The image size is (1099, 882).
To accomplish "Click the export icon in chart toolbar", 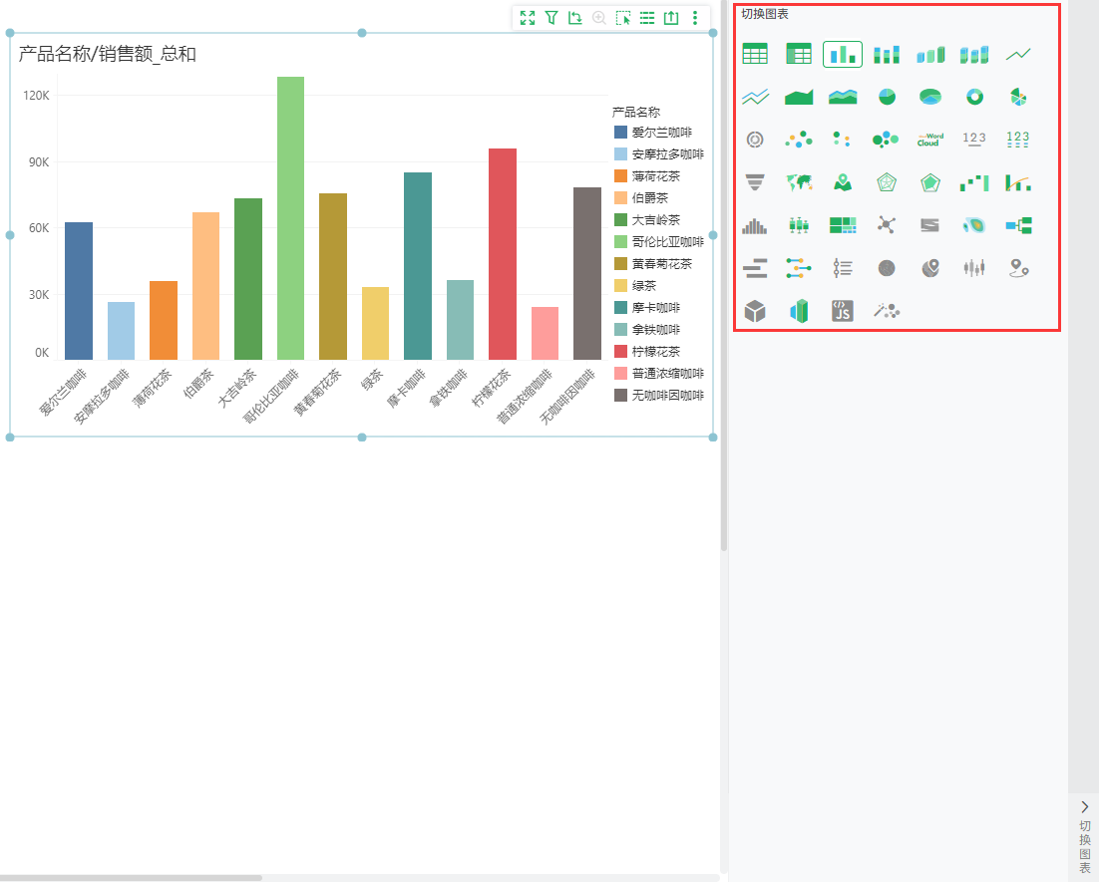I will click(x=671, y=18).
